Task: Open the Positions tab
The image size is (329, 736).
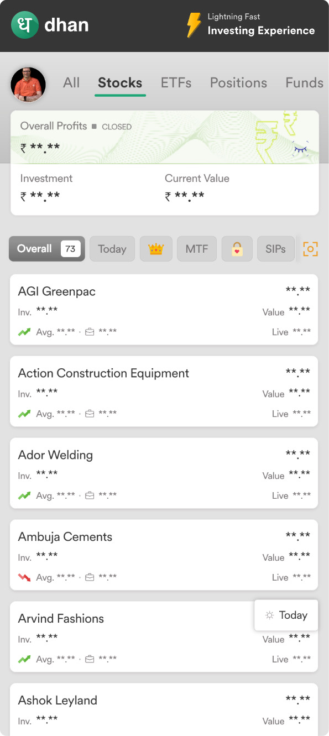Action: (x=238, y=83)
